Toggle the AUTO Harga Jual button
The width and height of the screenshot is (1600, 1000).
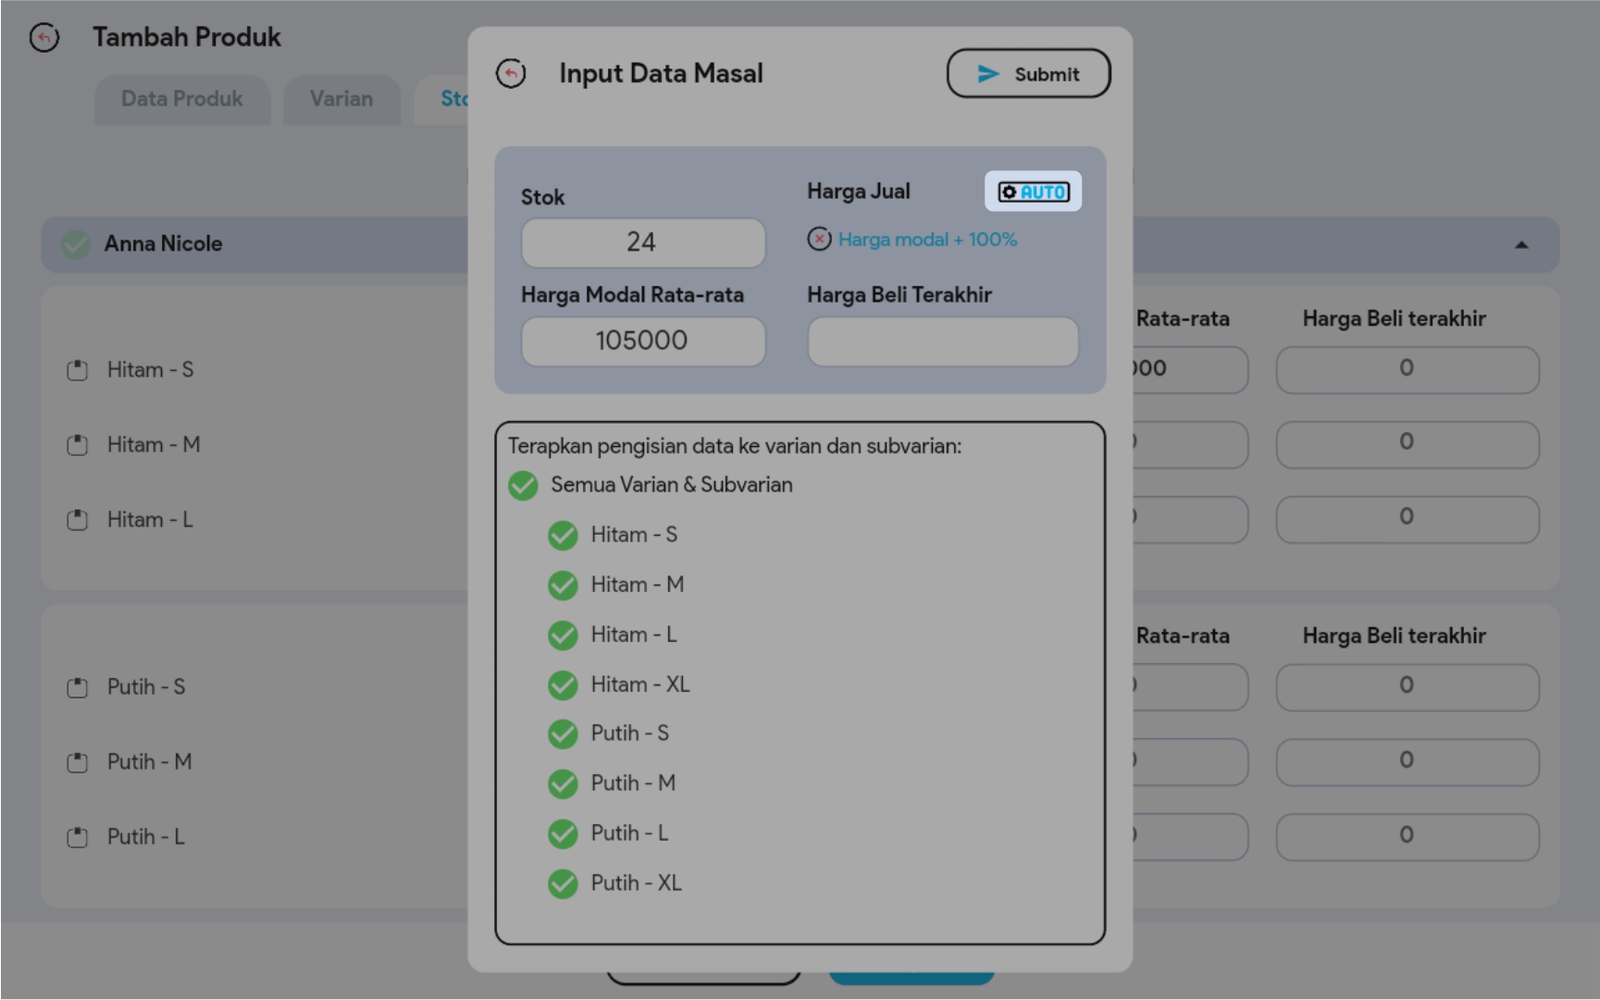pos(1033,191)
